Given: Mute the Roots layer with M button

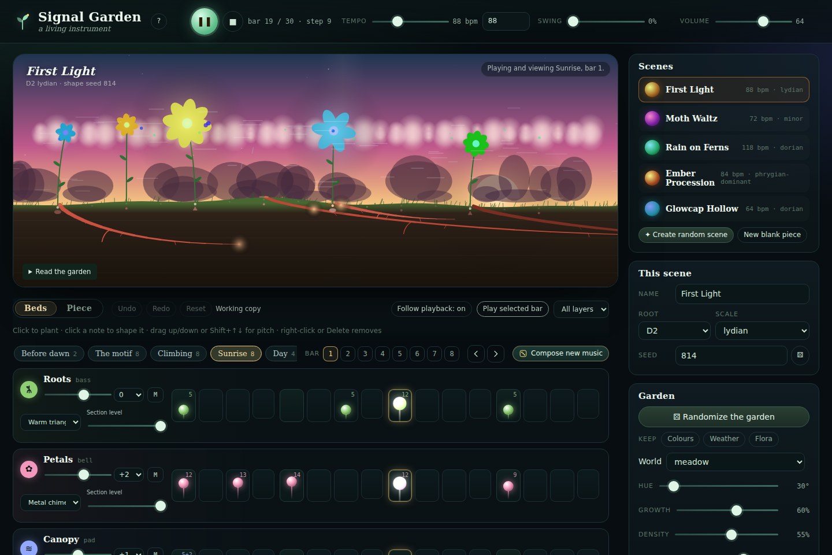Looking at the screenshot, I should pyautogui.click(x=155, y=395).
